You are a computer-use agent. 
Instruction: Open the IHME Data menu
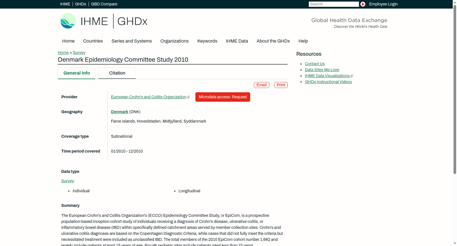pyautogui.click(x=237, y=41)
